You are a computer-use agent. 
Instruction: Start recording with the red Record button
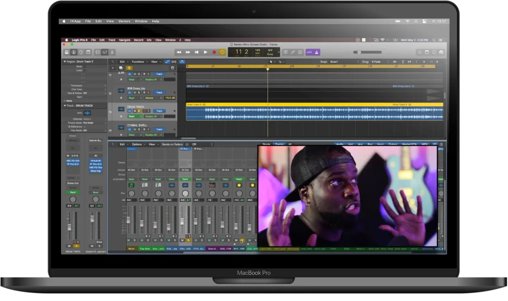[214, 52]
